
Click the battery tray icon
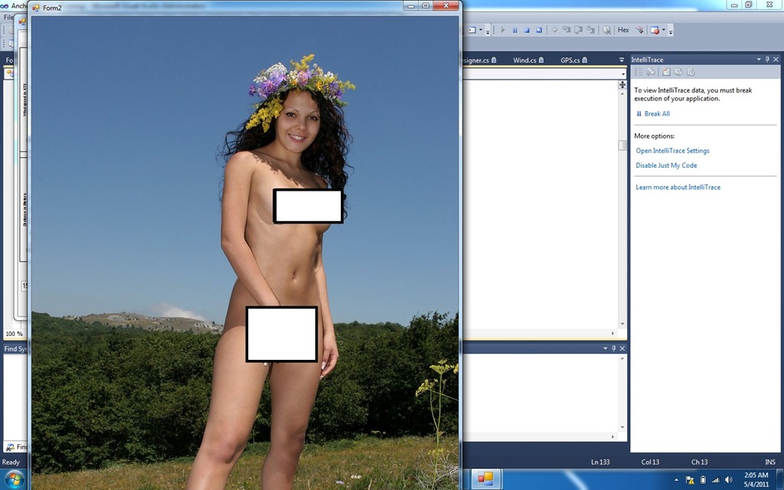click(703, 480)
